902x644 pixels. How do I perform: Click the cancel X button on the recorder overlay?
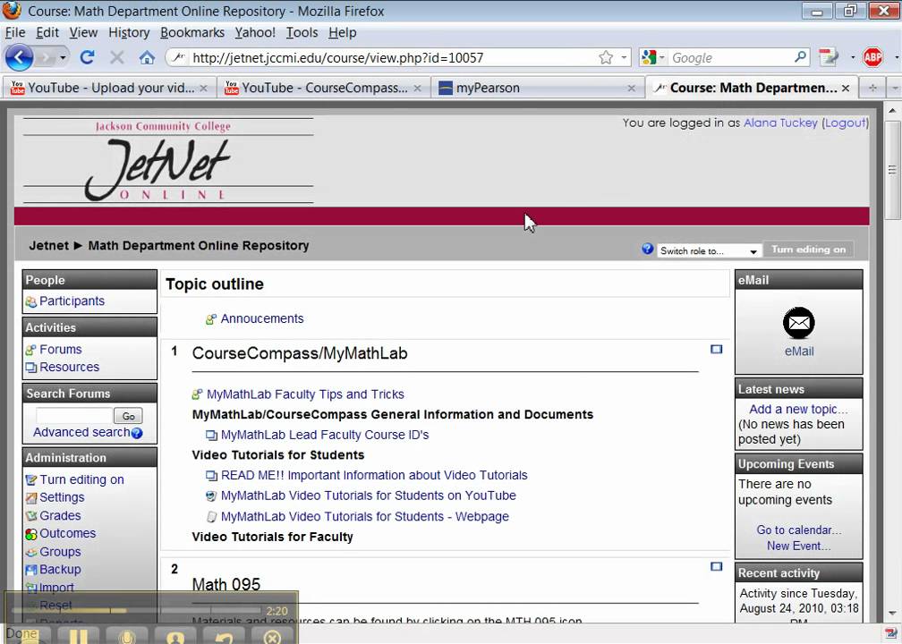tap(272, 635)
